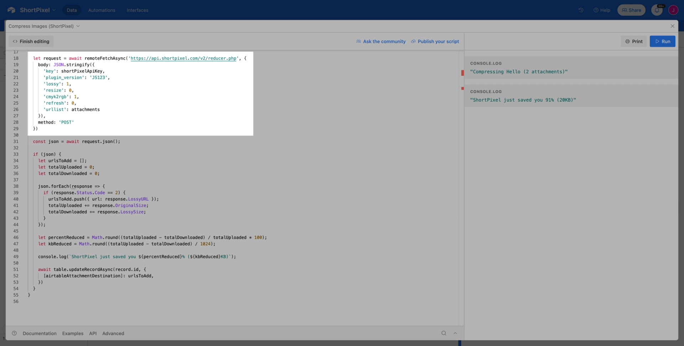Click the 'let totalDownloaded = 0;' code line
Viewport: 684px width, 346px height.
coord(69,174)
